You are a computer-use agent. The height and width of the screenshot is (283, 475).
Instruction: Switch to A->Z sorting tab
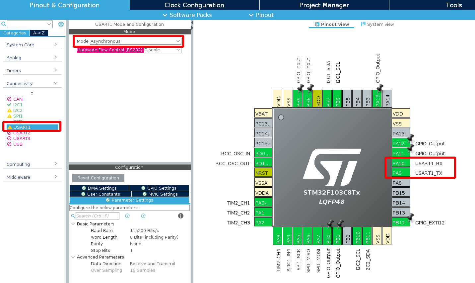click(x=39, y=33)
